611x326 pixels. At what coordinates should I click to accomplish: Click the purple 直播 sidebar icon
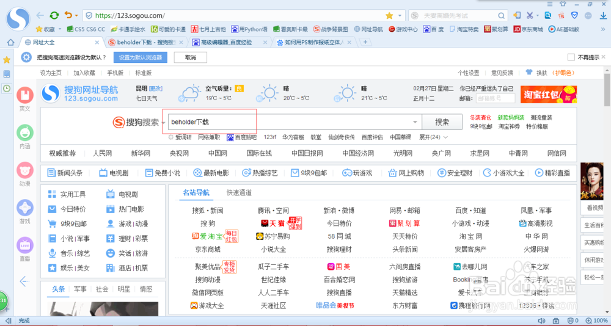coord(25,245)
